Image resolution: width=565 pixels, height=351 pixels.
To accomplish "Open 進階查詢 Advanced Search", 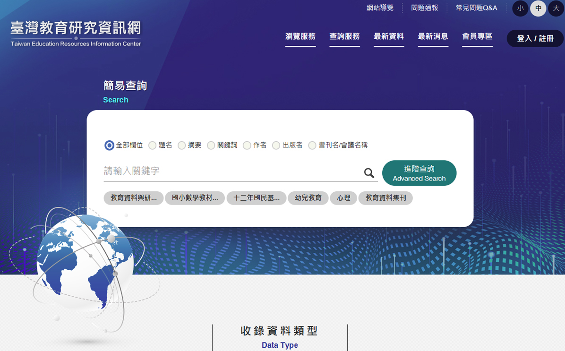I will pos(419,173).
